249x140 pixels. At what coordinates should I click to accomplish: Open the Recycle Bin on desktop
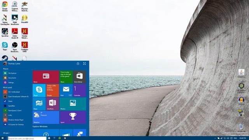click(241, 128)
